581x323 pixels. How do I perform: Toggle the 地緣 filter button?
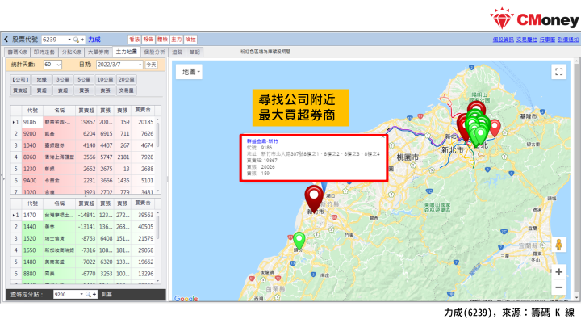tap(41, 79)
